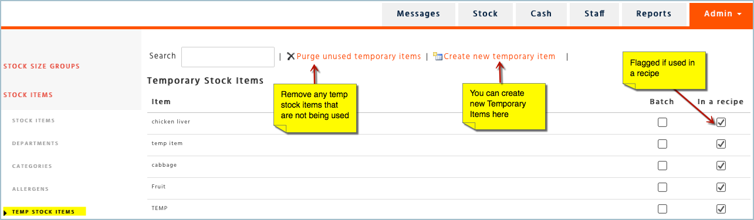Click the arrow marker beside Temp Stock Items
The image size is (754, 220).
(x=6, y=212)
